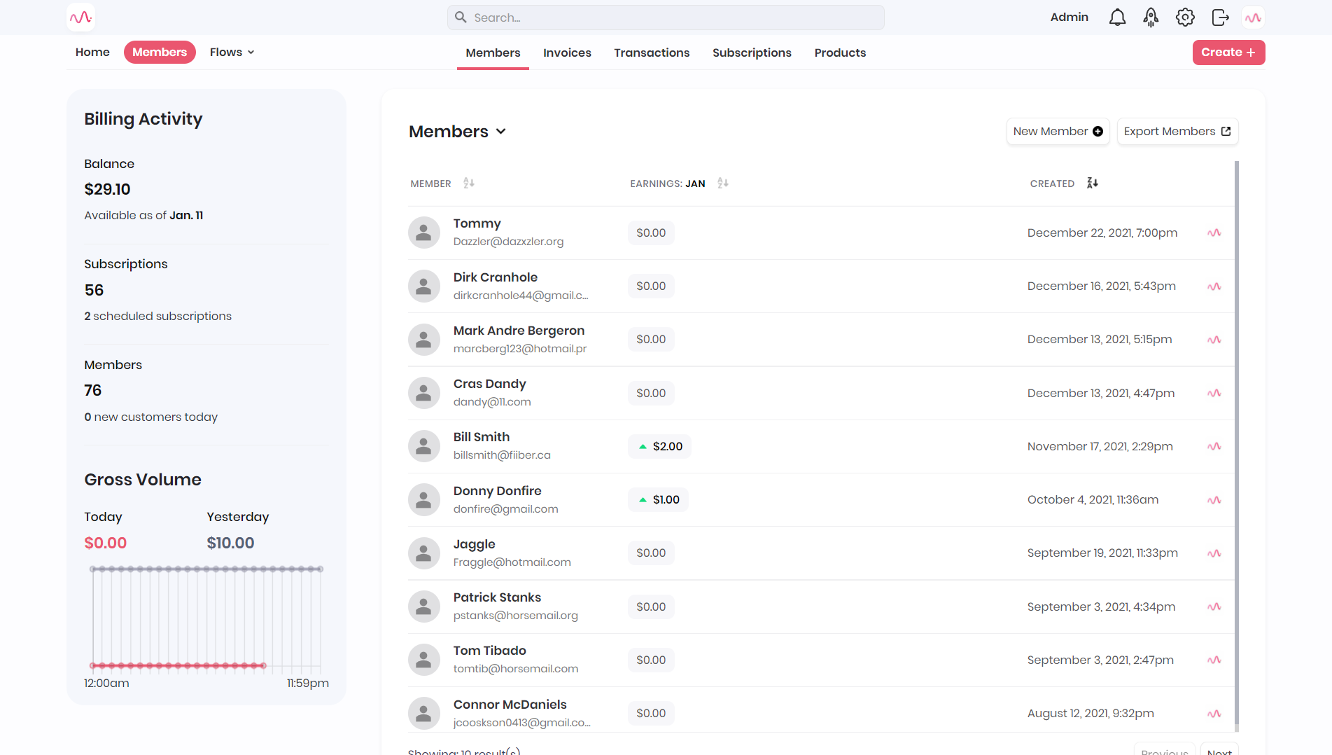Image resolution: width=1332 pixels, height=755 pixels.
Task: Click Donny Donfire's $1.00 earnings badge
Action: pos(658,500)
